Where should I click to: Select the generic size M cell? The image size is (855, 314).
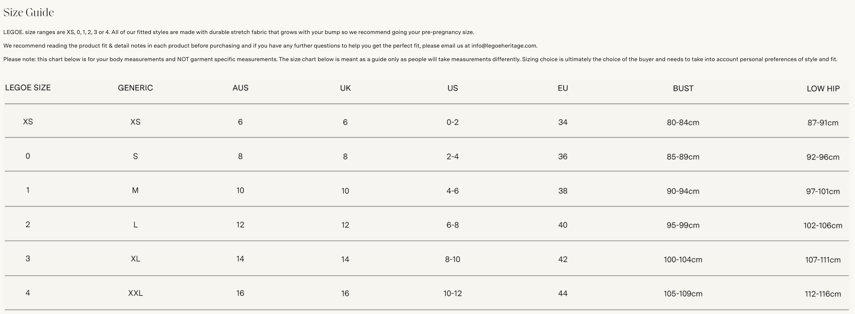(135, 191)
